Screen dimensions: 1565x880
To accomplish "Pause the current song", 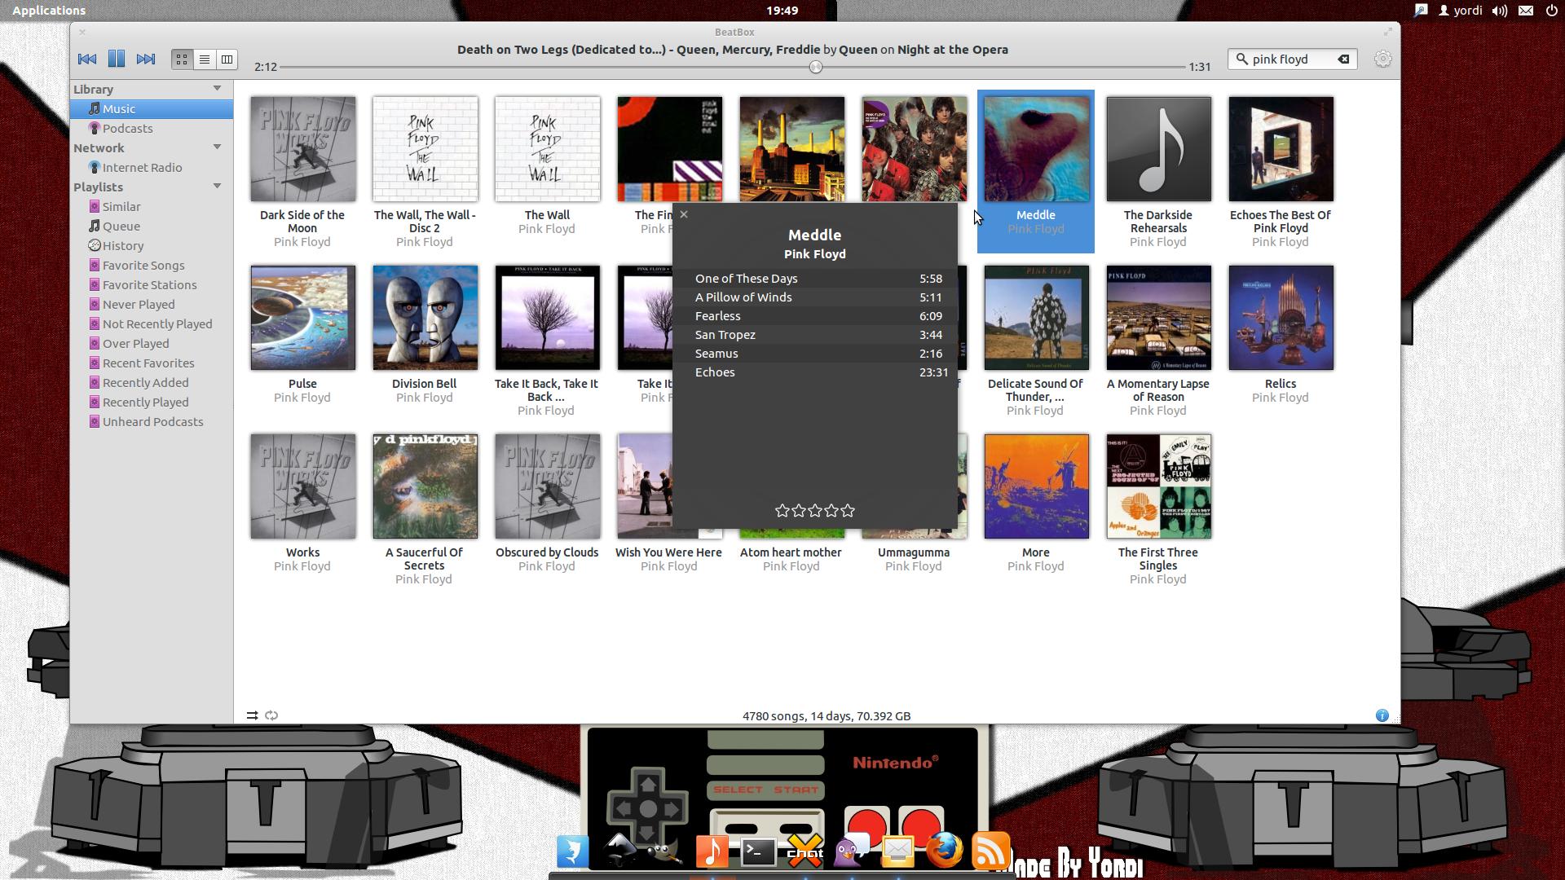I will coord(117,59).
